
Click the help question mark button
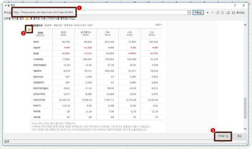235,5
